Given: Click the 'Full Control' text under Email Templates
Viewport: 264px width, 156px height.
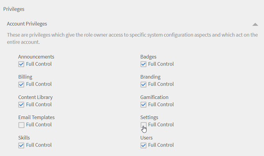Looking at the screenshot, I should click(x=39, y=125).
